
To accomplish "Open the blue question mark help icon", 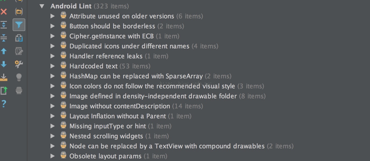I will pyautogui.click(x=4, y=104).
